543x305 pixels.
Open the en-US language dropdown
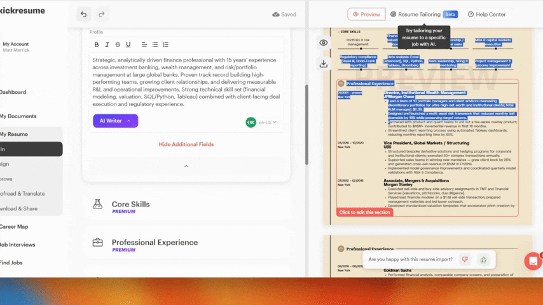click(268, 122)
